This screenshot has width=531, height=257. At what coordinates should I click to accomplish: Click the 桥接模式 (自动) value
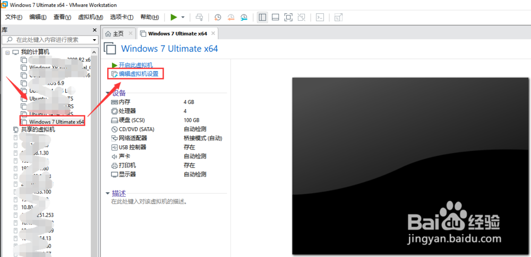[x=203, y=138]
